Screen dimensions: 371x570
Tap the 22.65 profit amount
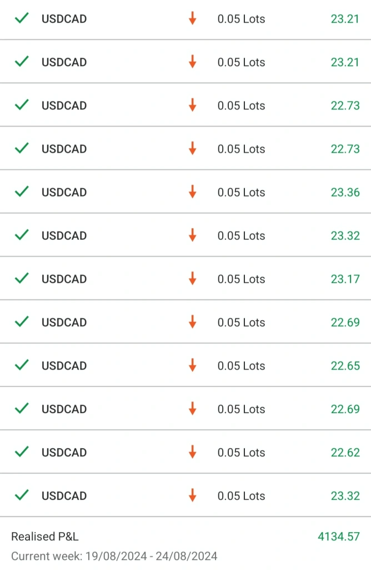[x=345, y=366]
